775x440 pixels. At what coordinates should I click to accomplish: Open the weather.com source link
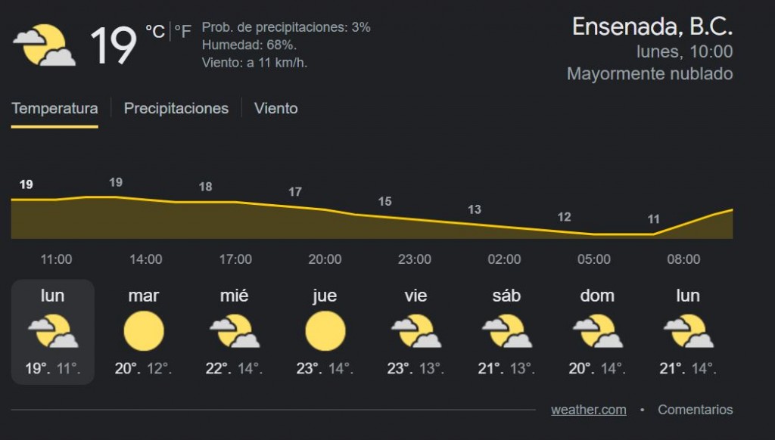(589, 410)
